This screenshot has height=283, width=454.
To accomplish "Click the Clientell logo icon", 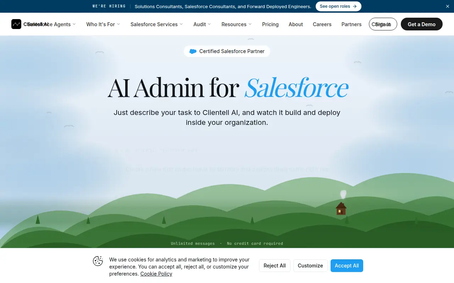I will click(16, 24).
